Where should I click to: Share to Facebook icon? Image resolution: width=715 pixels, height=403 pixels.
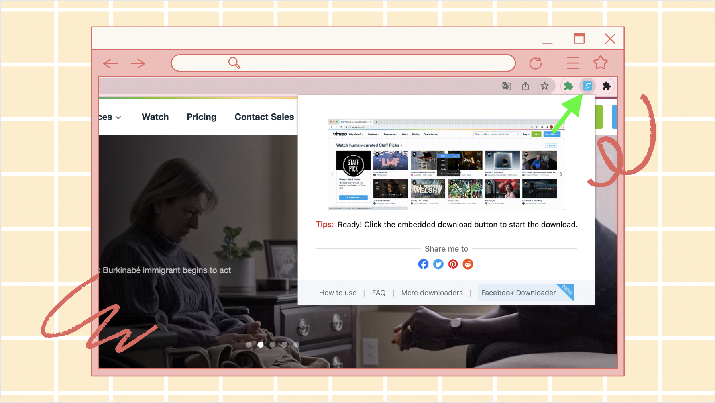pos(423,264)
